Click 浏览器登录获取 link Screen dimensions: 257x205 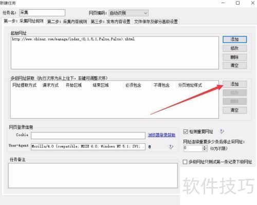[x=161, y=135]
